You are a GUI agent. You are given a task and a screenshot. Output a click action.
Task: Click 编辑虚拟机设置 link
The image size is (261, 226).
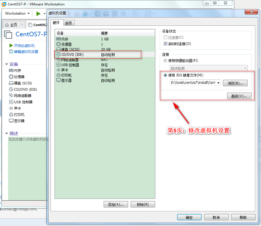[x=26, y=52]
